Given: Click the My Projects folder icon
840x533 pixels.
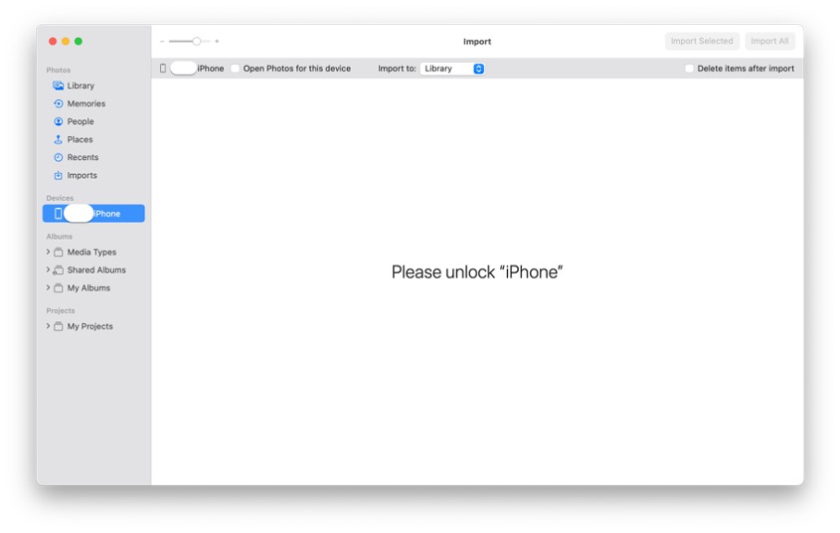Looking at the screenshot, I should (x=59, y=327).
